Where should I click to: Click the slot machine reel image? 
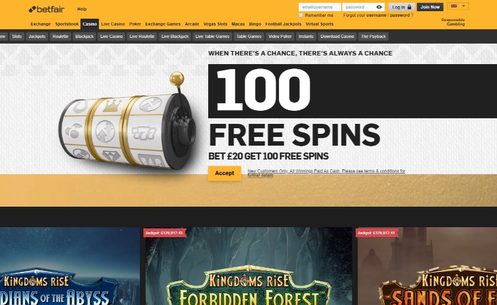point(128,124)
